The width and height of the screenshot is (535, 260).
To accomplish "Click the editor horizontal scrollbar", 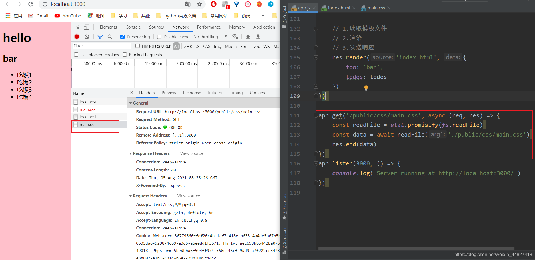I will [416, 248].
